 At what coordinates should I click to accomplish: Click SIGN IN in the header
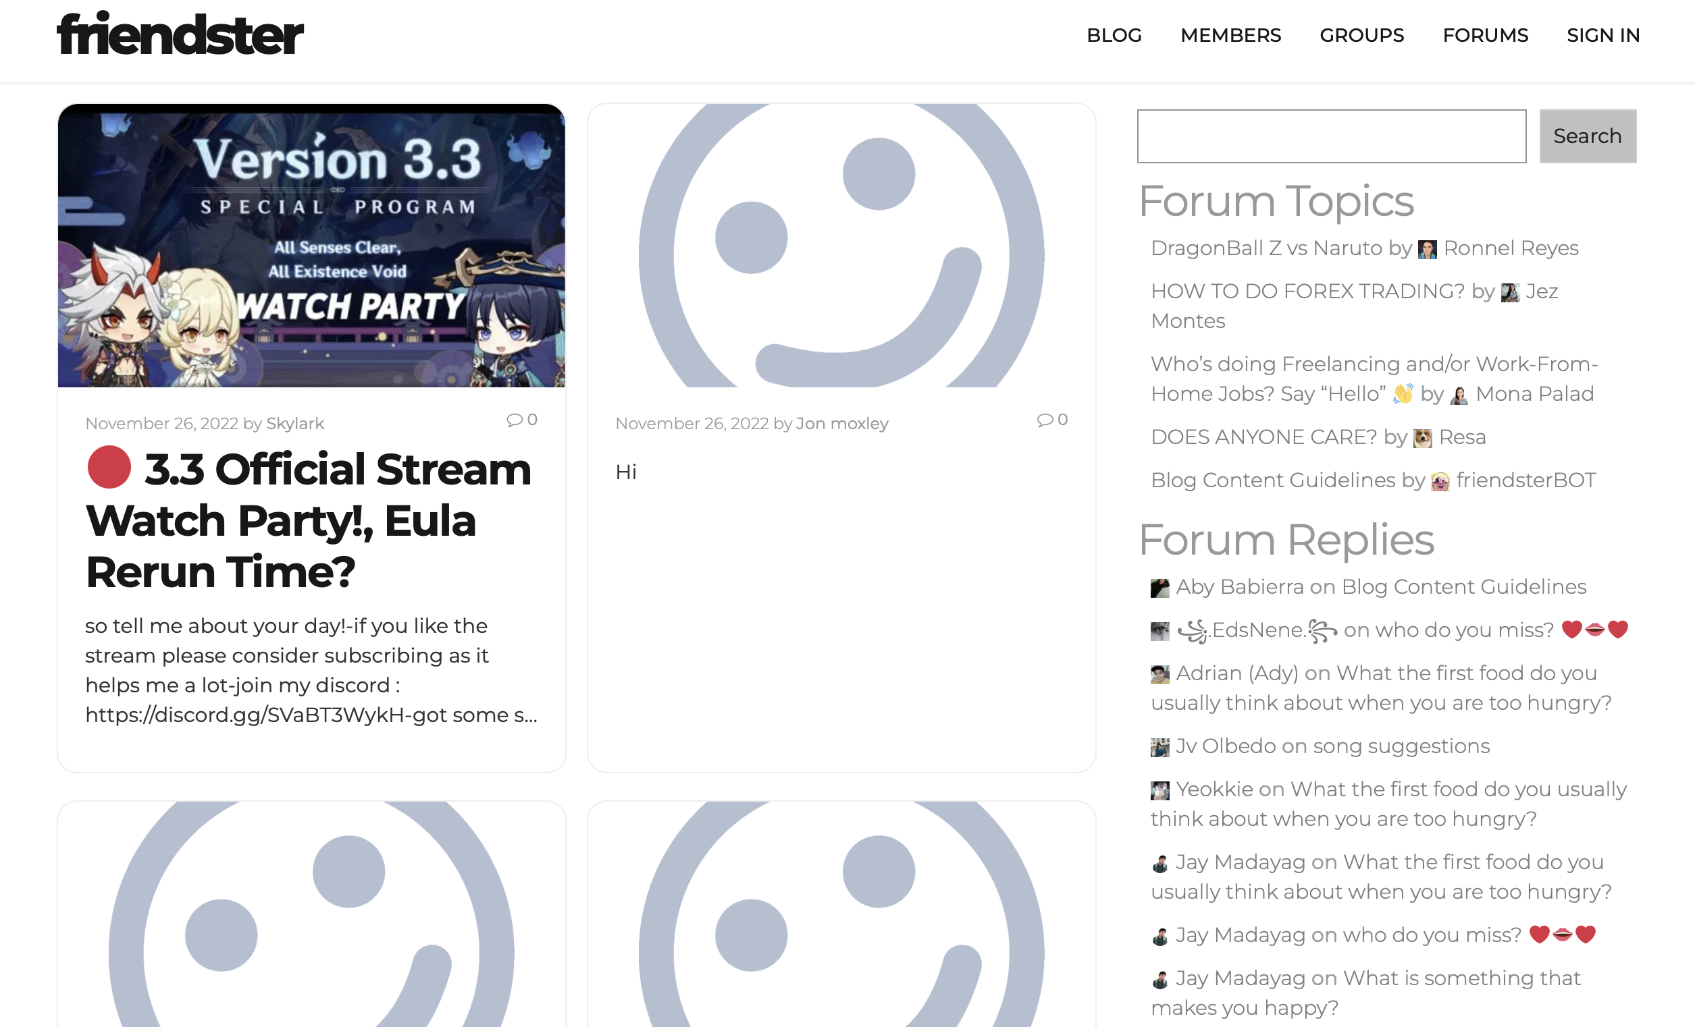(1602, 35)
